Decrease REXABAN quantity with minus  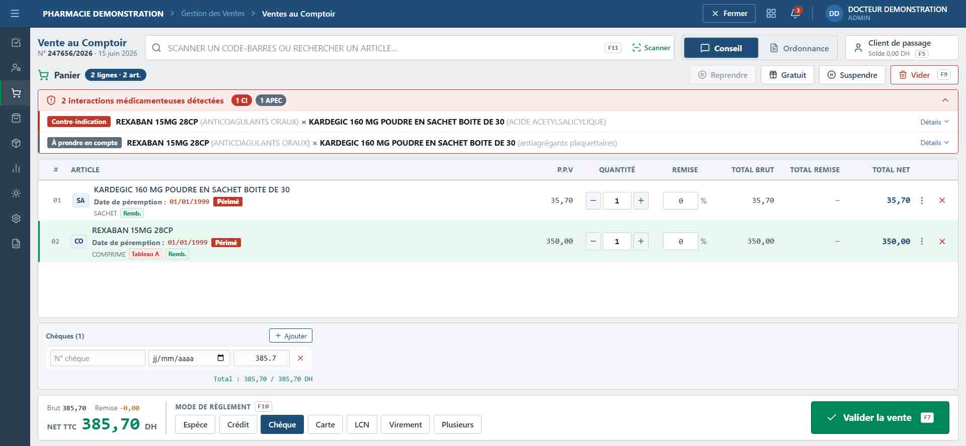593,241
